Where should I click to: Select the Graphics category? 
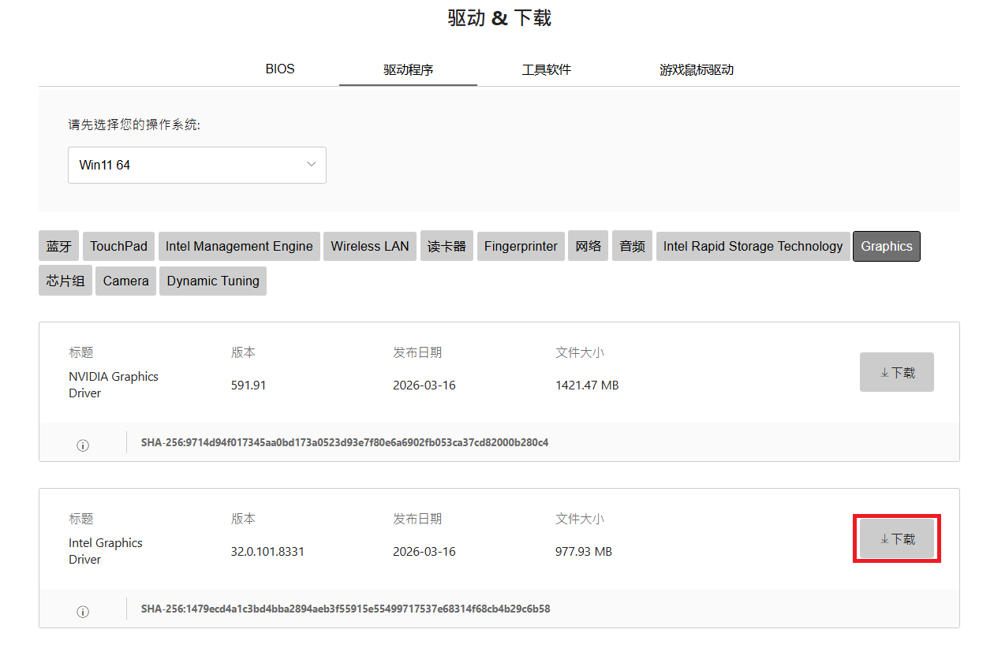887,246
